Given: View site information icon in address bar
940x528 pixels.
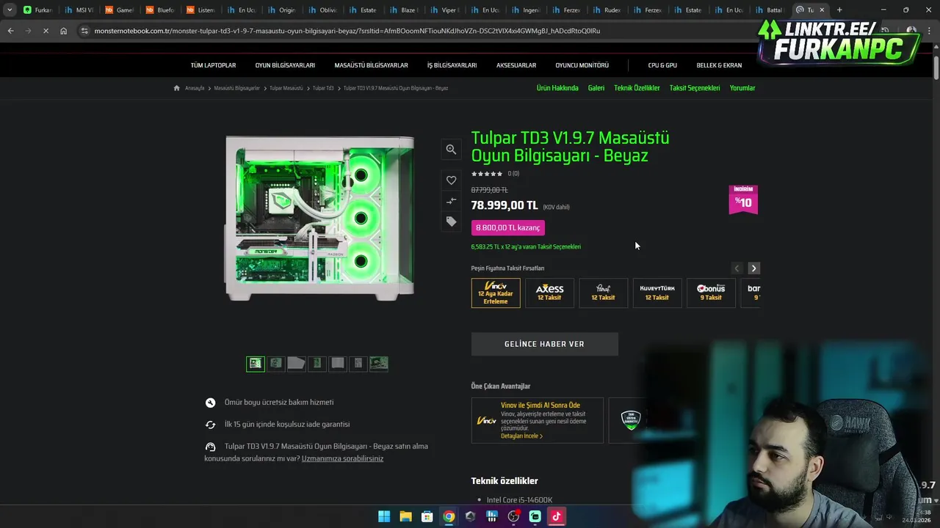Looking at the screenshot, I should point(84,31).
